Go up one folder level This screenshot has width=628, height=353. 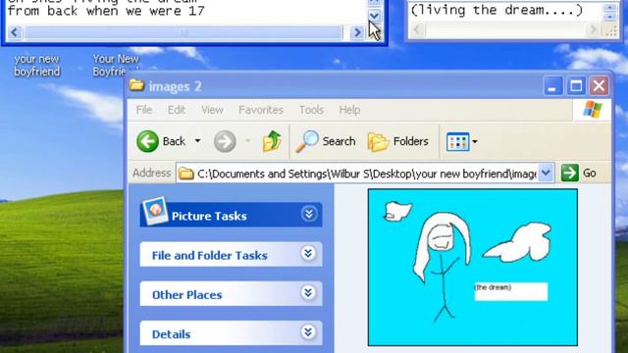point(272,141)
